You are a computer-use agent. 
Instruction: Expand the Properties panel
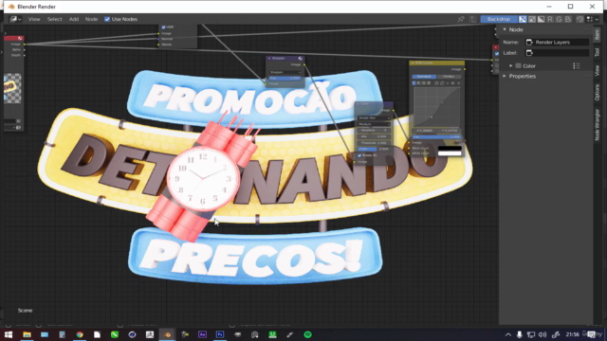505,76
